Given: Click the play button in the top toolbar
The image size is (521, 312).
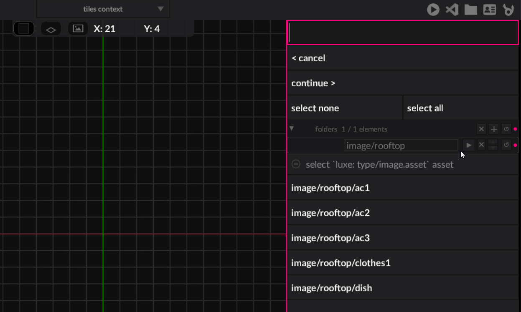Looking at the screenshot, I should tap(433, 10).
